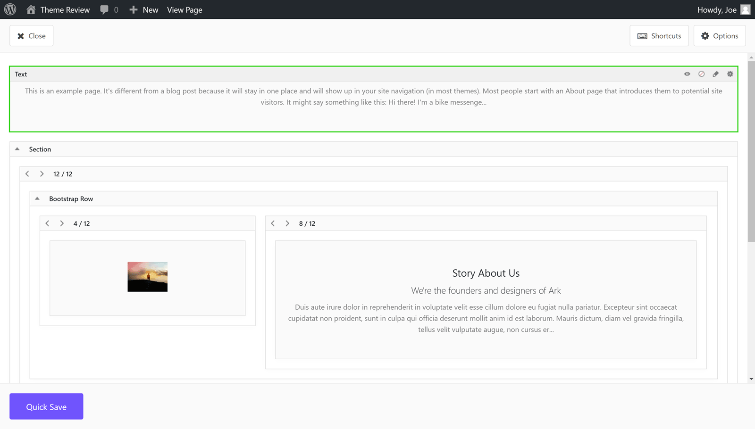The height and width of the screenshot is (429, 755).
Task: Collapse the Section panel
Action: (17, 149)
